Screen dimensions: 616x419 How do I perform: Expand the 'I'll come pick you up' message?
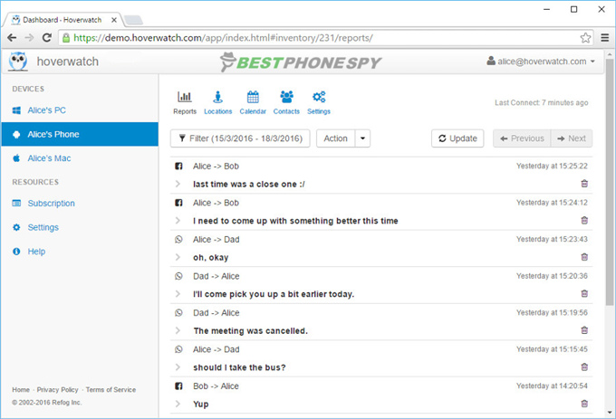[x=178, y=294]
